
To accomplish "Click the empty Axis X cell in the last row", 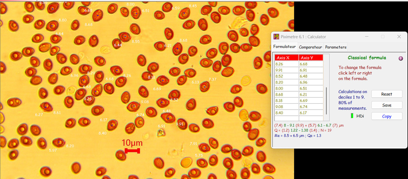I will click(287, 119).
